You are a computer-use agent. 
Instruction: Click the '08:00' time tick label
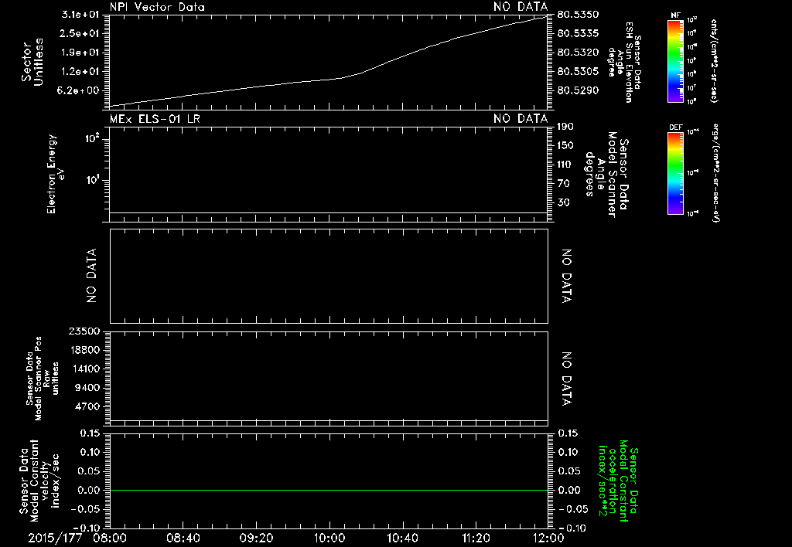click(111, 538)
